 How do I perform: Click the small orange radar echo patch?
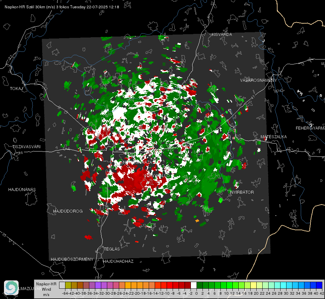pyautogui.click(x=197, y=221)
